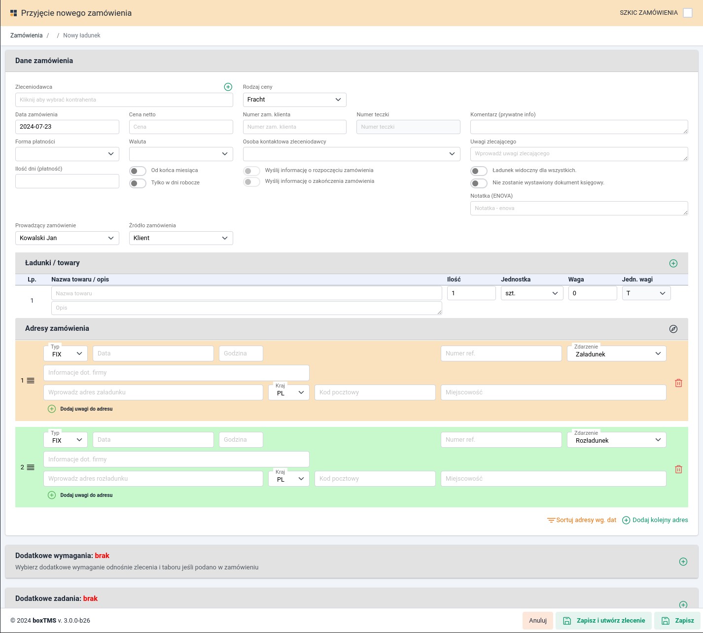
Task: Enable Tylko w dni robocze
Action: coord(138,183)
